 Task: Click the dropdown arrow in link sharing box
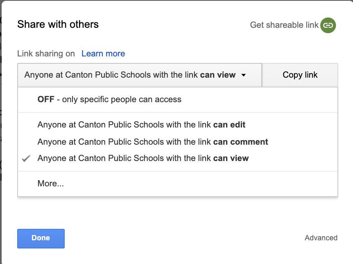tap(244, 75)
